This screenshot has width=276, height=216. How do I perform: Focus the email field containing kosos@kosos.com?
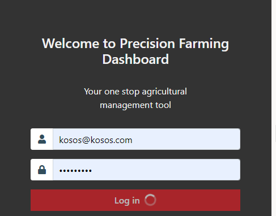[x=147, y=139]
